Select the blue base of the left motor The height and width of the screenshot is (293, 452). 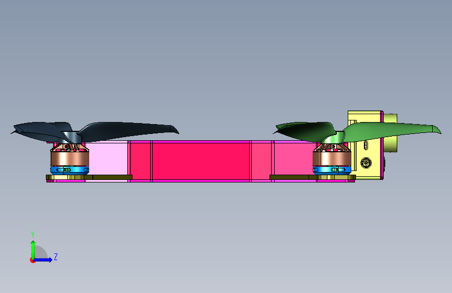coord(70,170)
